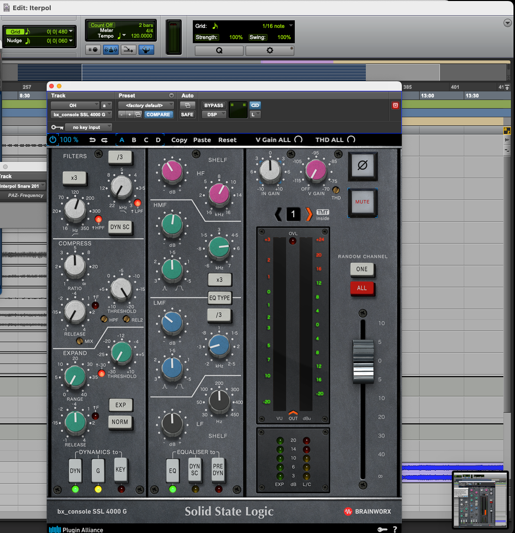Click the COMPARE button

click(158, 115)
